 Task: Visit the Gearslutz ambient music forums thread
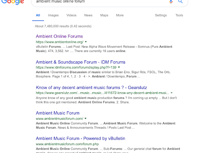(92, 88)
